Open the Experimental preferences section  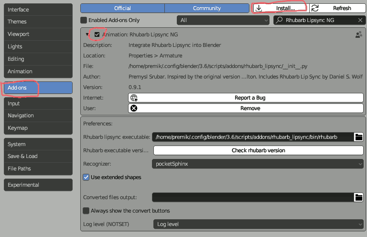click(38, 185)
